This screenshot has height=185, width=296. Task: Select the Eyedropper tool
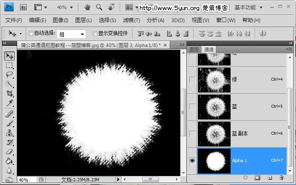[9, 103]
